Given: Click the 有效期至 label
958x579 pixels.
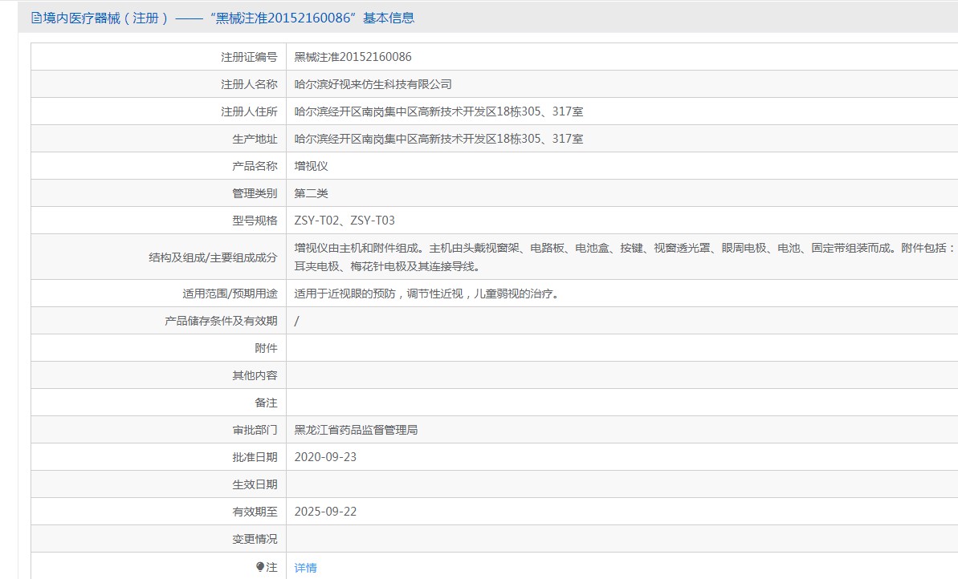Looking at the screenshot, I should coord(255,512).
